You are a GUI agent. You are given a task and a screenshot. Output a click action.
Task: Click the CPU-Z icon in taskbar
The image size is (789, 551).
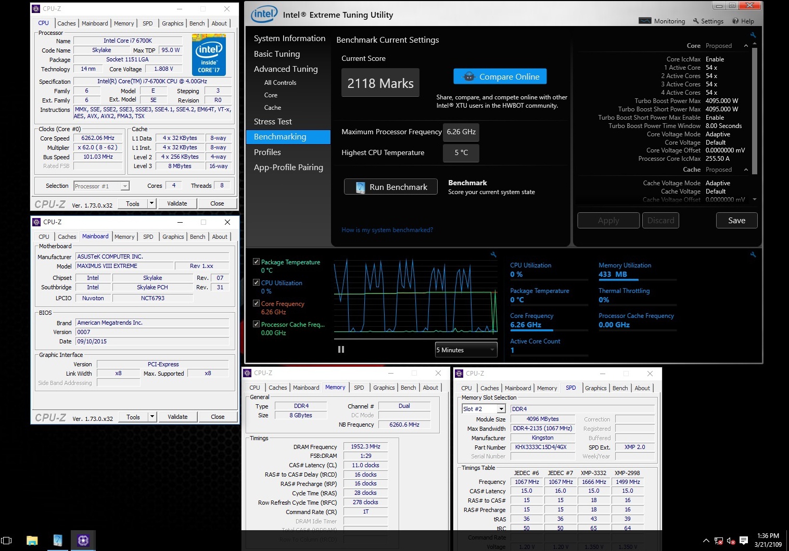click(x=83, y=541)
